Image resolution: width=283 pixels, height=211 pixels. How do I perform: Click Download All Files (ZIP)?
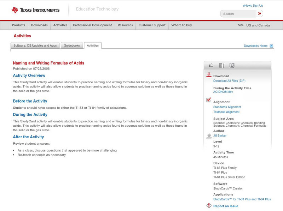click(229, 81)
